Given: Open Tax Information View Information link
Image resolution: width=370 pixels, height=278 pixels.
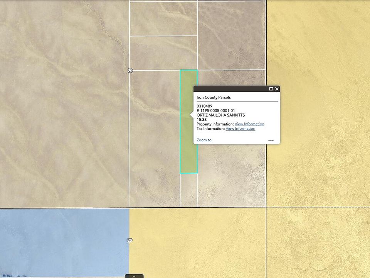Looking at the screenshot, I should (x=240, y=129).
